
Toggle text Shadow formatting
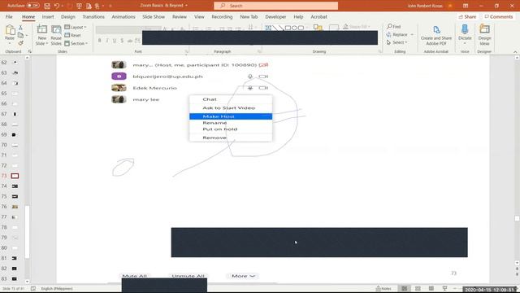pos(122,41)
